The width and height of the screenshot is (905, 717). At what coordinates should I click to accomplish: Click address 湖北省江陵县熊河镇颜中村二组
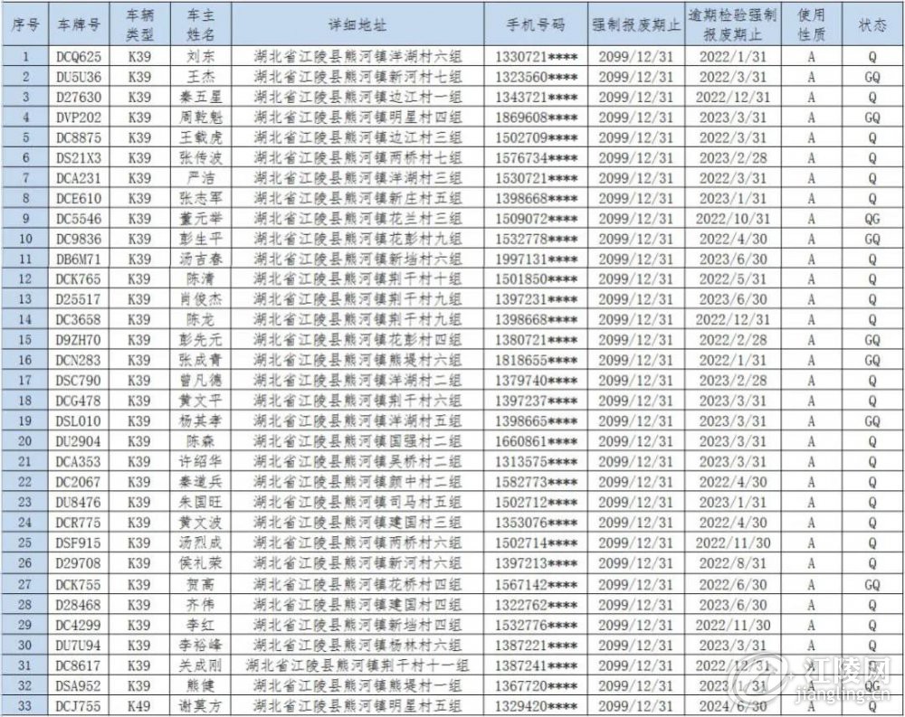[x=357, y=482]
